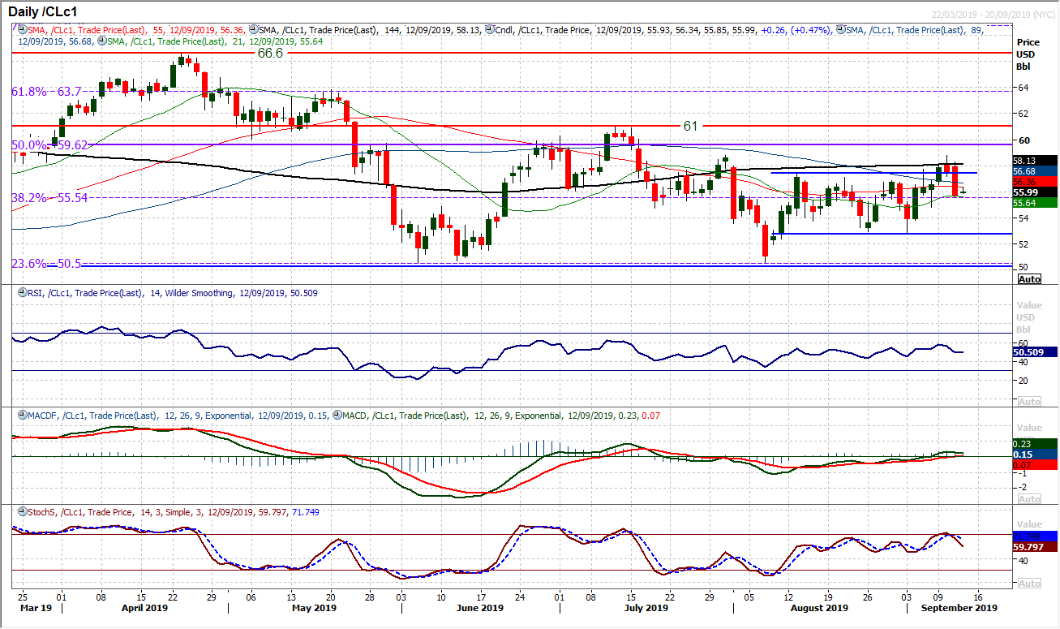This screenshot has height=629, width=1060.
Task: Click the June 2019 label on the time axis
Action: click(x=479, y=608)
